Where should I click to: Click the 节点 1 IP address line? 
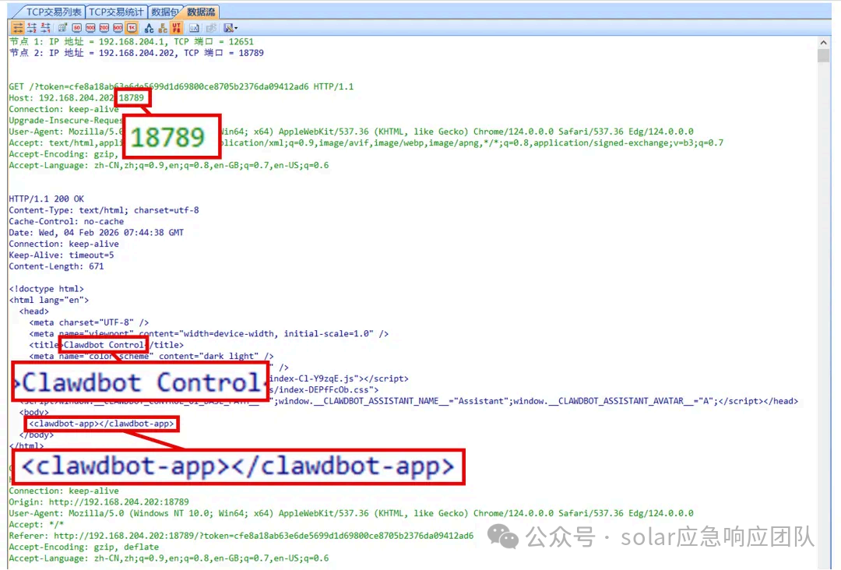click(132, 41)
